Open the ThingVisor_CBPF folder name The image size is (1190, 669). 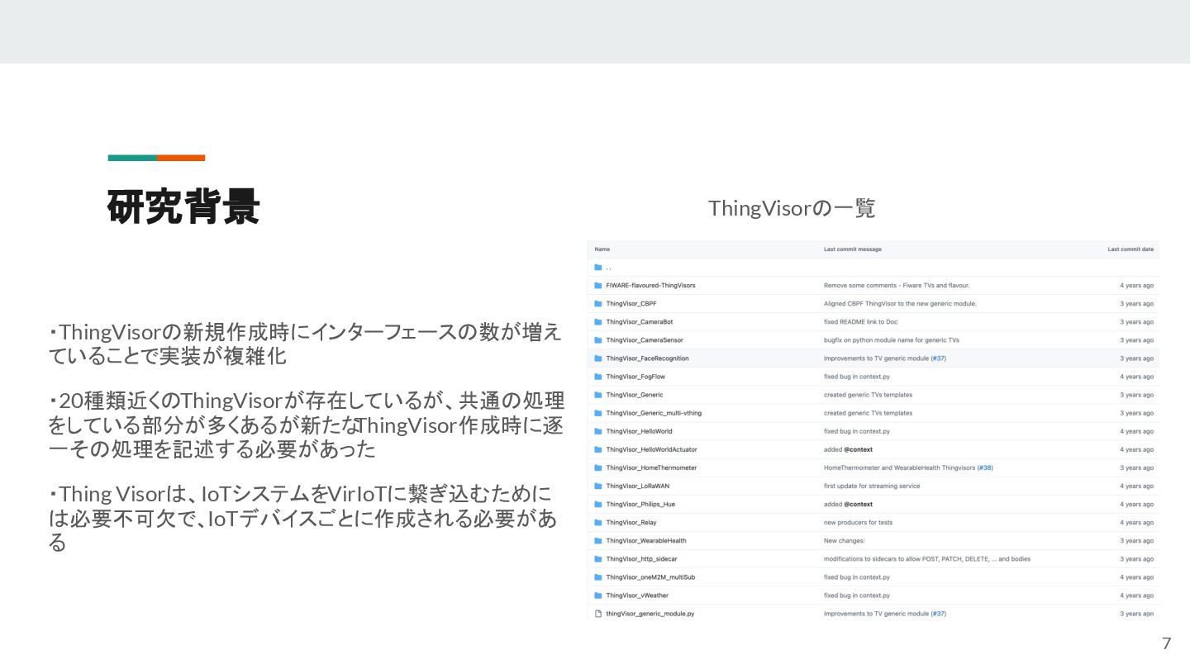click(631, 303)
